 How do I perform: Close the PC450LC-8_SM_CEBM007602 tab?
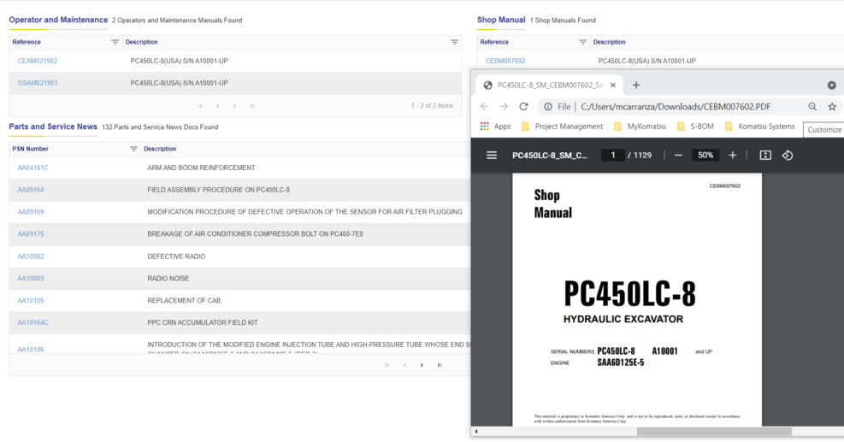(x=612, y=85)
